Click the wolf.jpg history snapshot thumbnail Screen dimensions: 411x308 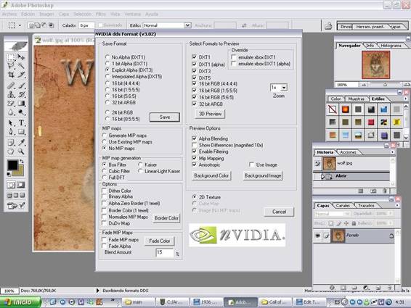click(329, 164)
